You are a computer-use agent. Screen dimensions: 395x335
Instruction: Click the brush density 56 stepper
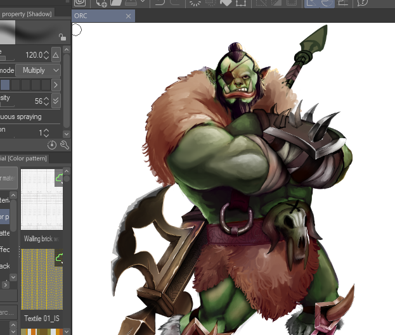47,101
